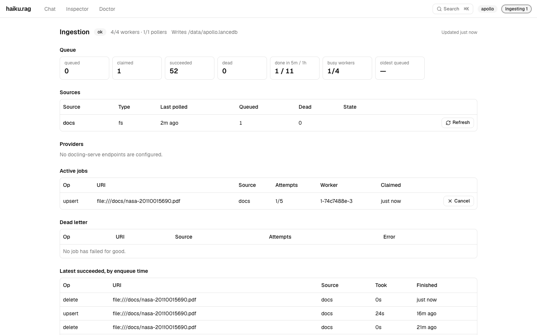The image size is (537, 335).
Task: Select the succeeded 52 card
Action: [189, 68]
